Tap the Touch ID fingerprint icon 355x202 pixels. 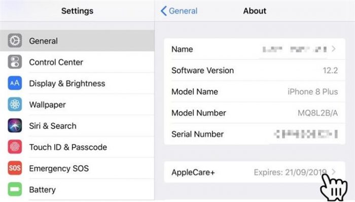pyautogui.click(x=15, y=147)
